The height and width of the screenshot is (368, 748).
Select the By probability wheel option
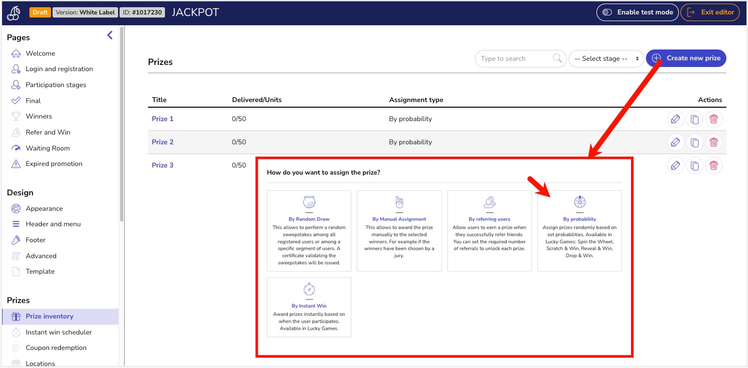pyautogui.click(x=579, y=230)
